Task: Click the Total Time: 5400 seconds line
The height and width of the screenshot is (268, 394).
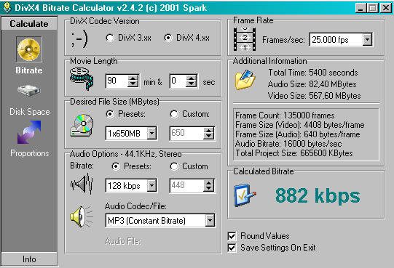Action: (x=313, y=73)
